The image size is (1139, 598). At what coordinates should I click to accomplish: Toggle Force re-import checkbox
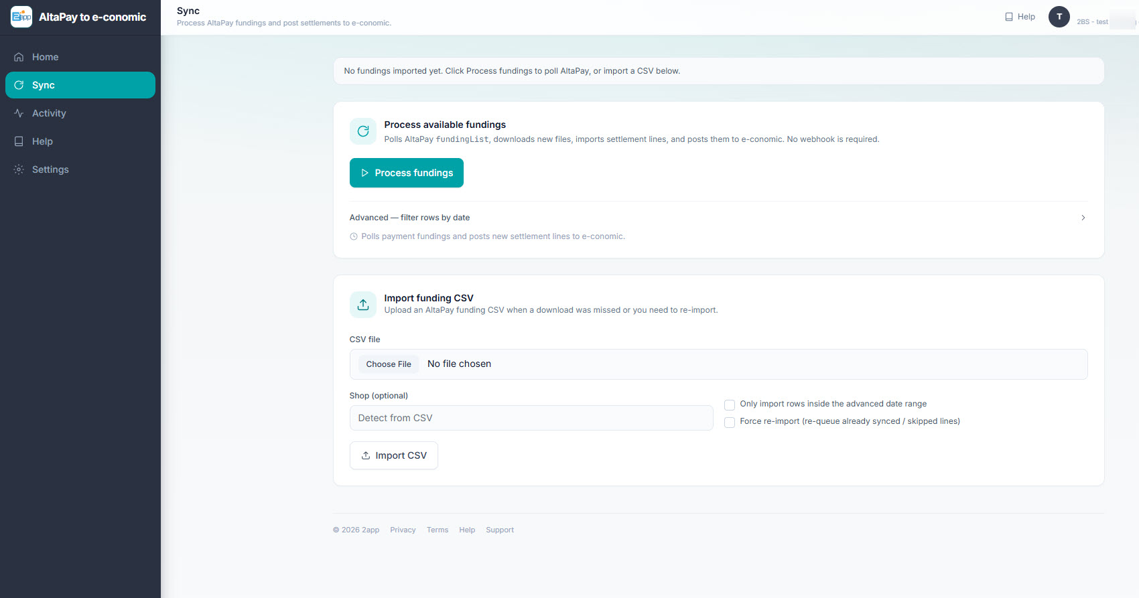(730, 422)
